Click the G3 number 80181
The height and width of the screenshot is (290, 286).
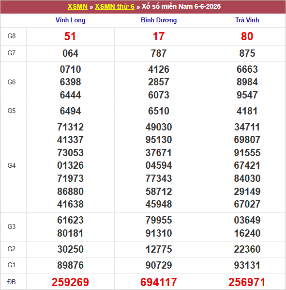pyautogui.click(x=71, y=233)
